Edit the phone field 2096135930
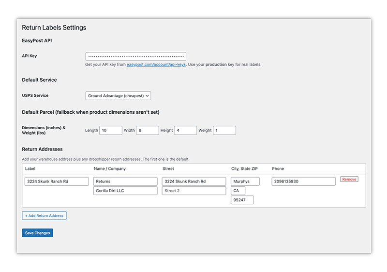 point(304,181)
